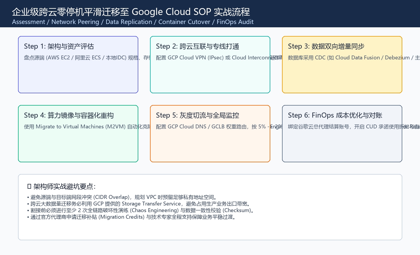Image resolution: width=420 pixels, height=255 pixels.
Task: Click the bullet about Migration Credits 迁移补贴
Action: click(132, 217)
